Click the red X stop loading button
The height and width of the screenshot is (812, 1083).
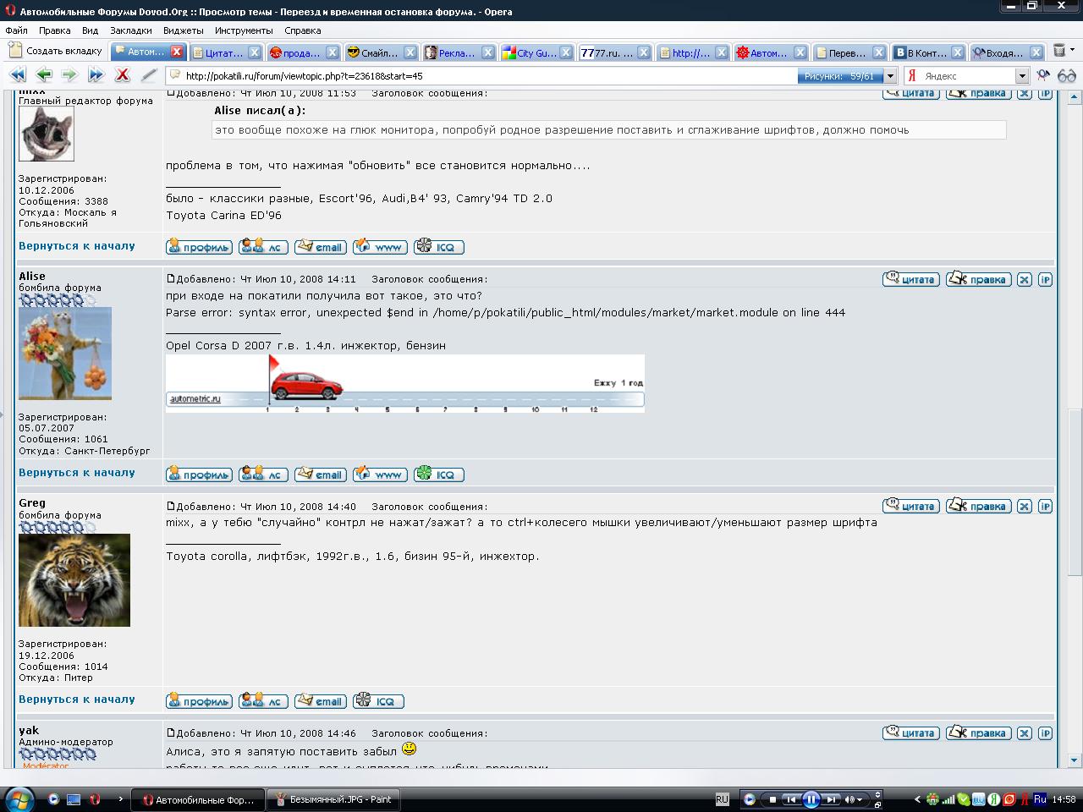tap(122, 75)
